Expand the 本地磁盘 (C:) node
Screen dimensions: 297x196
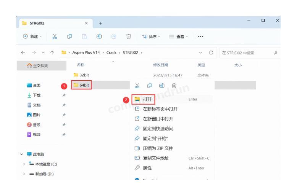(x=24, y=164)
